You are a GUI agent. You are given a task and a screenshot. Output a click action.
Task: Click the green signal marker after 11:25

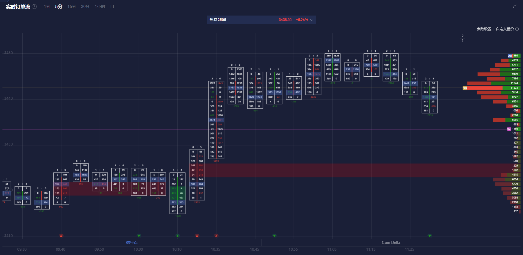pyautogui.click(x=430, y=236)
